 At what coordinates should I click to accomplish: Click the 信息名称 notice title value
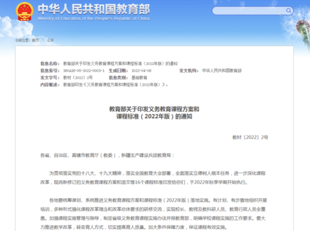(x=120, y=64)
